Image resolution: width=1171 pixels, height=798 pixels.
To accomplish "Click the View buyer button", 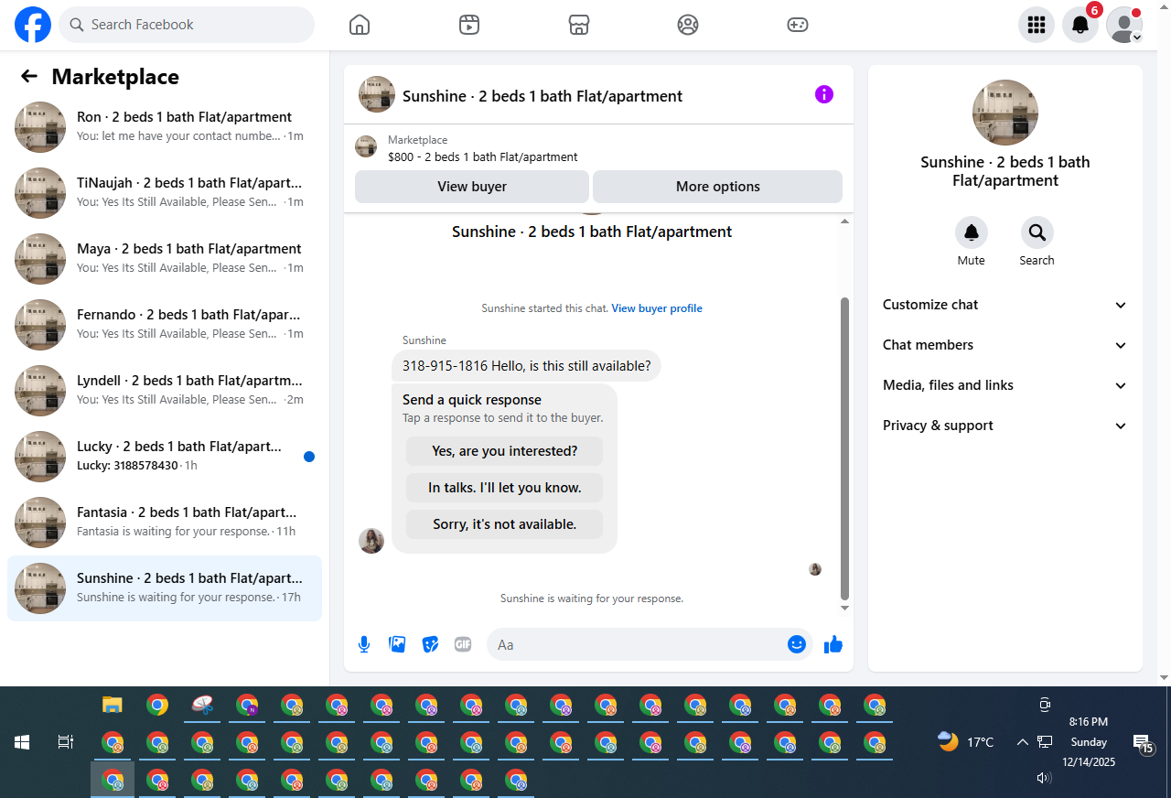I will [472, 187].
